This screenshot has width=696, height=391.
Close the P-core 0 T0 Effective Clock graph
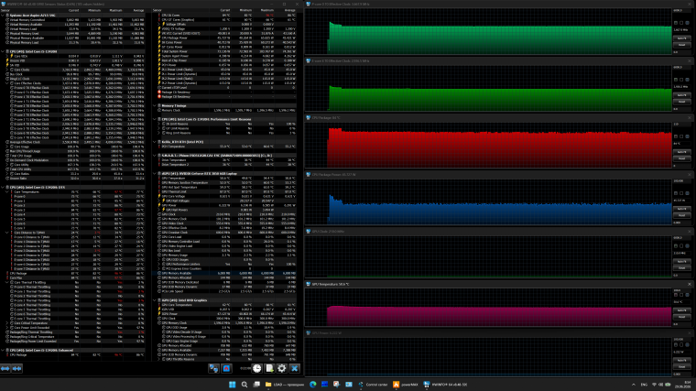pos(690,4)
